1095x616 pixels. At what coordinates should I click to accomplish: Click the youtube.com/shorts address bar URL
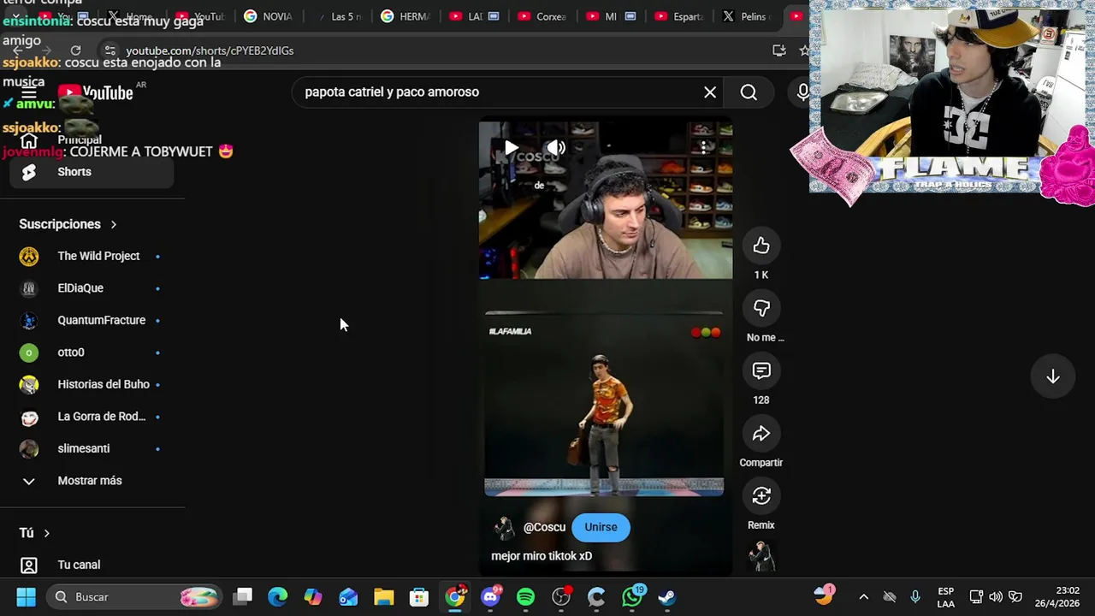point(210,50)
